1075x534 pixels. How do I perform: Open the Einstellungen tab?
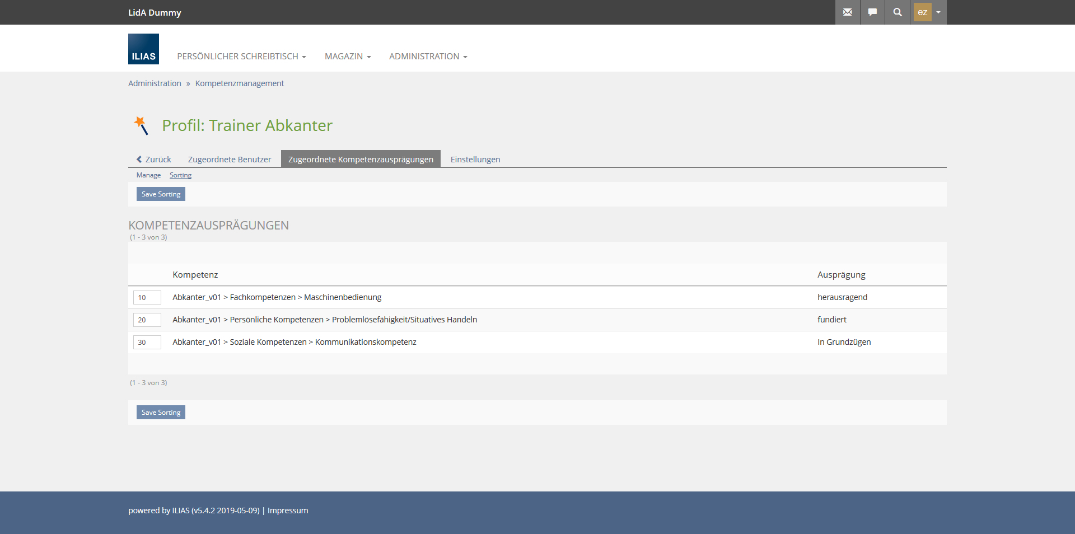point(475,160)
